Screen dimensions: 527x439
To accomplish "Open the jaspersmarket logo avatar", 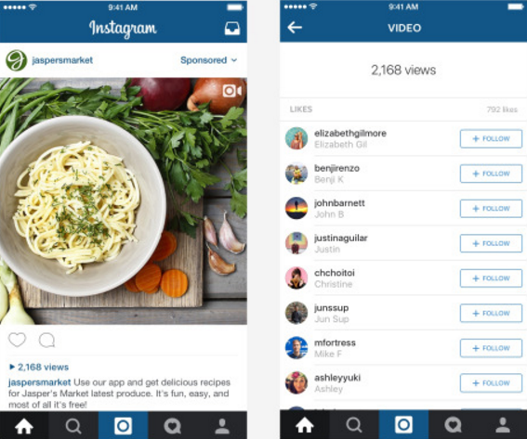I will tap(16, 60).
